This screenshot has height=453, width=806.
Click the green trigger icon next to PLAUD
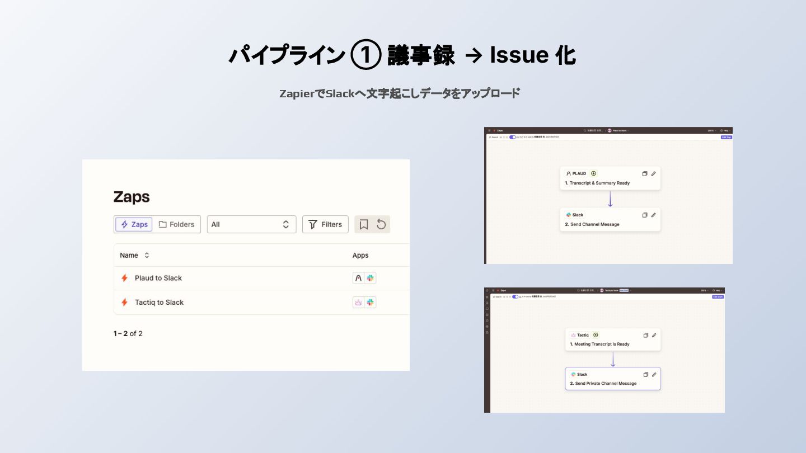click(x=594, y=173)
